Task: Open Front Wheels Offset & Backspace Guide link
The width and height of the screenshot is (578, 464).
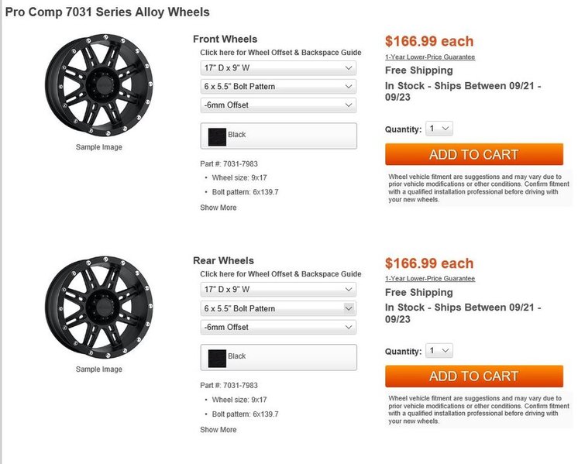Action: [280, 53]
